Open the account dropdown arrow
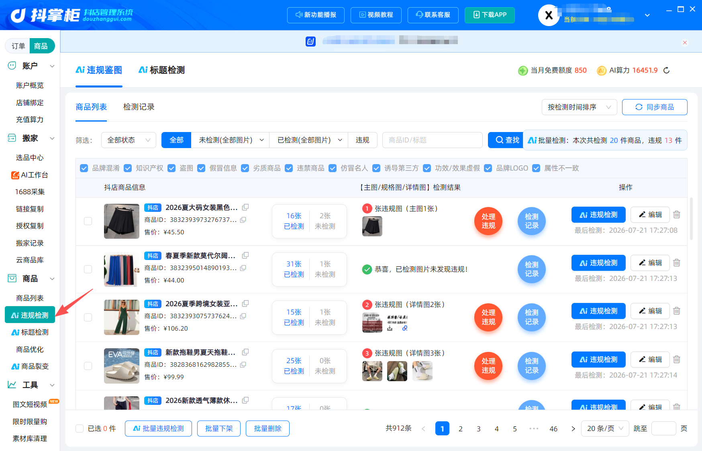This screenshot has height=451, width=702. (647, 15)
